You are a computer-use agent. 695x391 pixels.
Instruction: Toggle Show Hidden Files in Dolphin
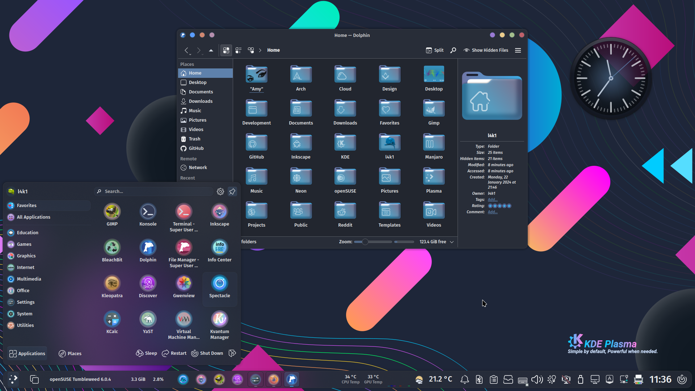pos(486,50)
